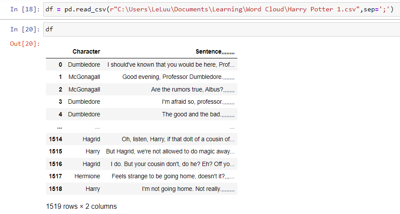Click the Sentence column header

[x=215, y=51]
